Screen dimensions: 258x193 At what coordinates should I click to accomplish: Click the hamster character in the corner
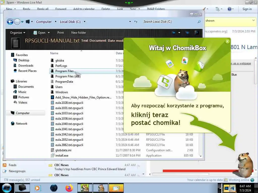(x=245, y=165)
